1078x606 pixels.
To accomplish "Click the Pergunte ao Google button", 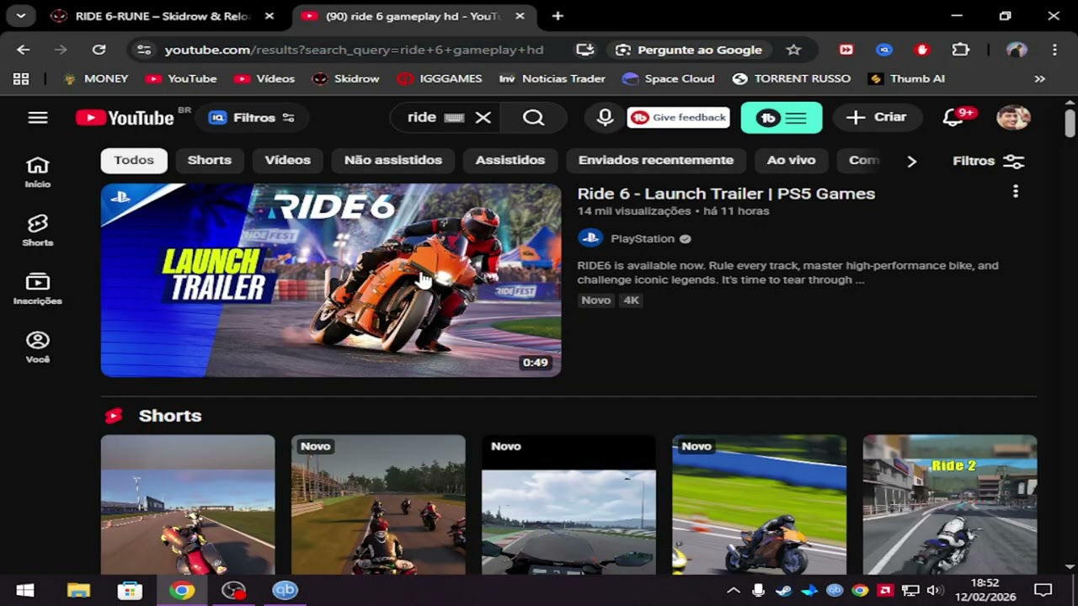I will (x=689, y=50).
